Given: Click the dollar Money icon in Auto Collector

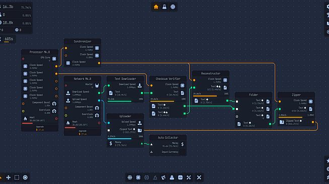Looking at the screenshot, I should coord(183,144).
